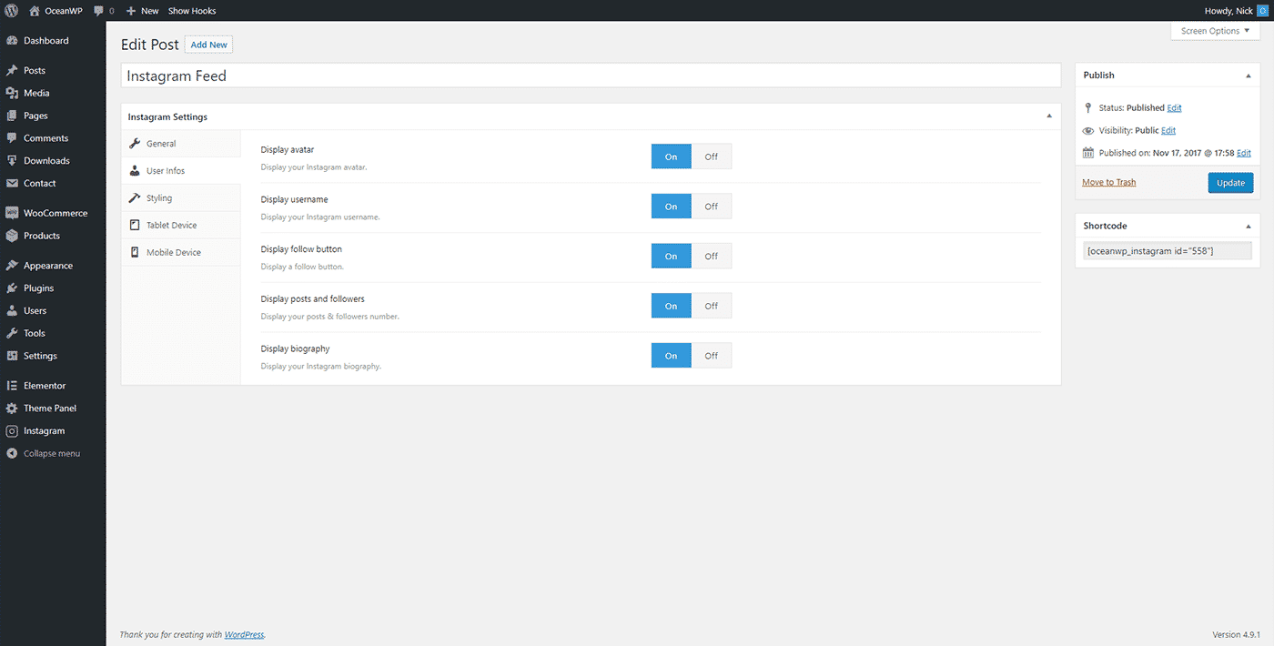The image size is (1274, 646).
Task: Click the calendar icon beside Published on
Action: point(1088,153)
